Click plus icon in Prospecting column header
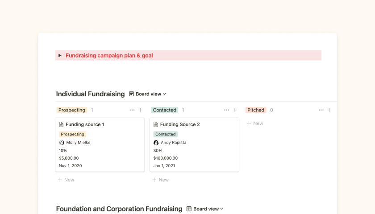The width and height of the screenshot is (375, 214). click(x=140, y=110)
